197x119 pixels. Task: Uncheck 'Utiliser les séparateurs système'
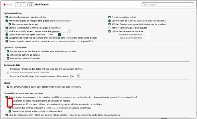coord(109,31)
